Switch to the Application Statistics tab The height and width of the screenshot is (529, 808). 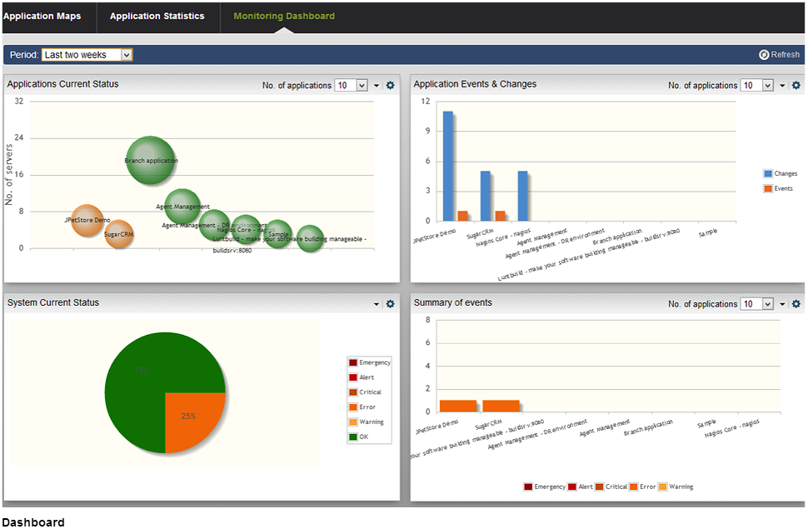[x=157, y=16]
